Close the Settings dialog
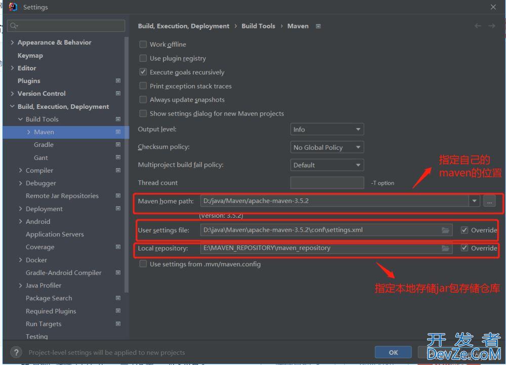Screen dimensions: 506x365 pos(493,7)
